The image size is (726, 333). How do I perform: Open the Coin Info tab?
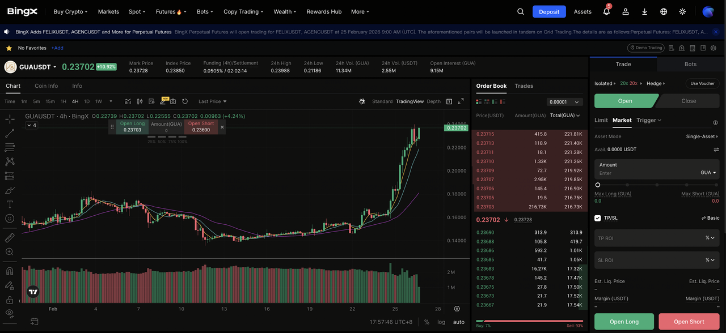46,86
